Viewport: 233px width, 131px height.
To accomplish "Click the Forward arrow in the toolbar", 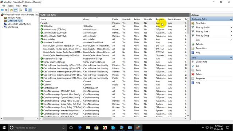I will (x=6, y=10).
